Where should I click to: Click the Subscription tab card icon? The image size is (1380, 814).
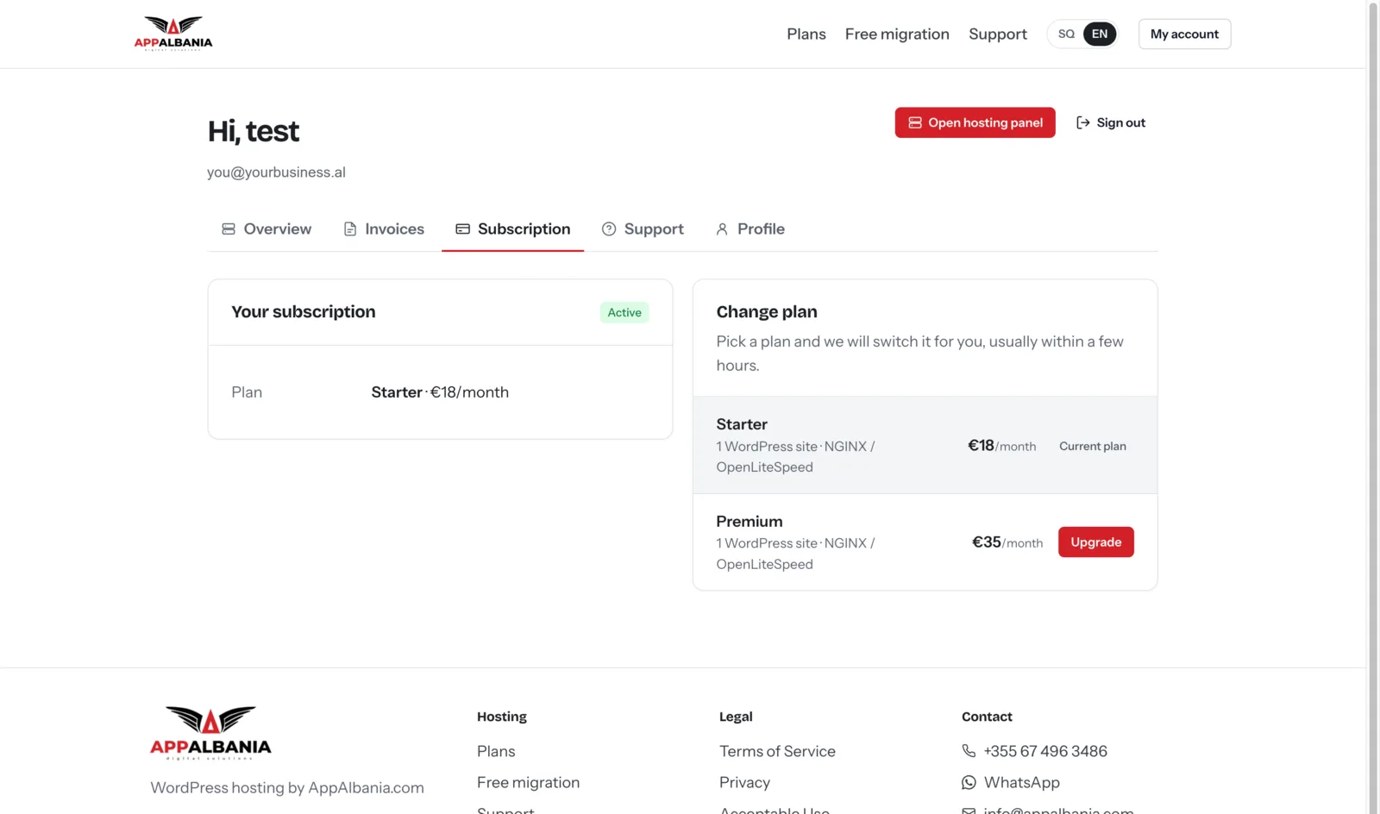(463, 229)
